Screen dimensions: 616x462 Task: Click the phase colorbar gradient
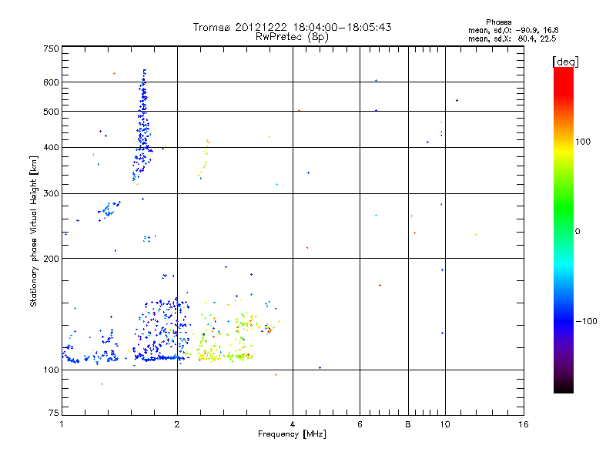point(564,230)
